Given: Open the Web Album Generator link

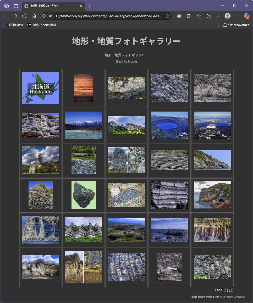Looking at the screenshot, I should (x=232, y=297).
